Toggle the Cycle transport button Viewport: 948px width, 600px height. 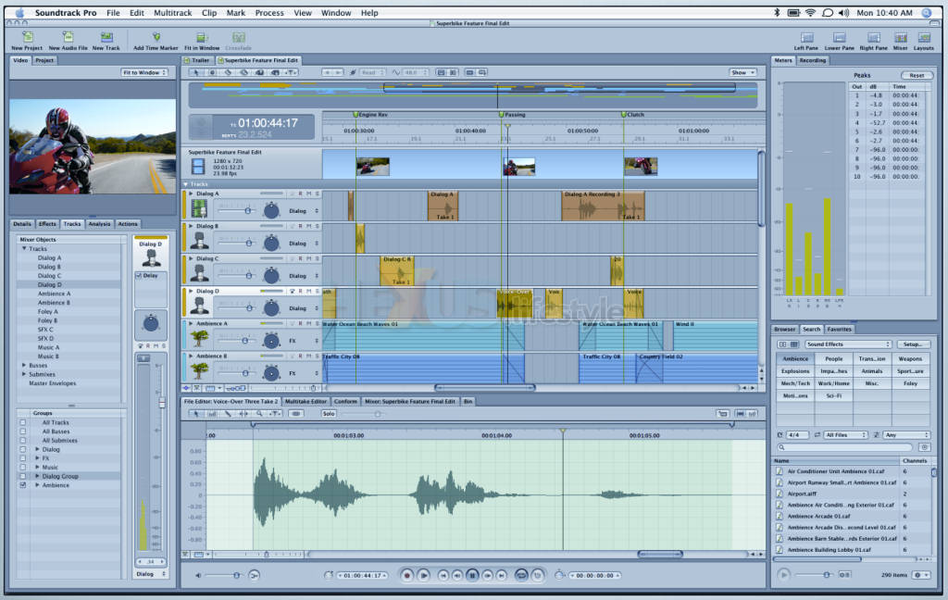click(x=521, y=575)
